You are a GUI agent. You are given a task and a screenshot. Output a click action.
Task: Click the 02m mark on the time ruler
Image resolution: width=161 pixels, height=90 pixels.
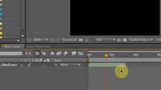[112, 55]
